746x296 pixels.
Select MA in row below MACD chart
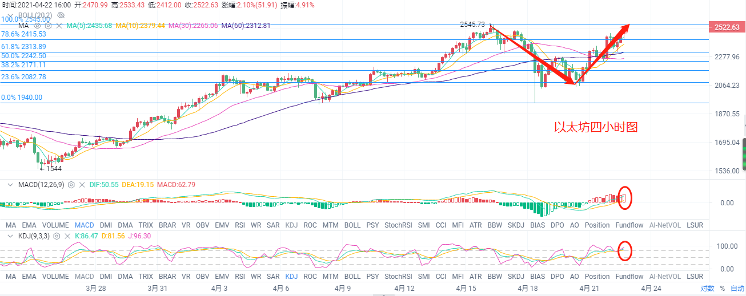[11, 225]
